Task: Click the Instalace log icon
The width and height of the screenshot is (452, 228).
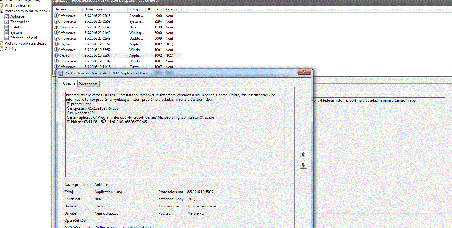Action: [x=7, y=27]
